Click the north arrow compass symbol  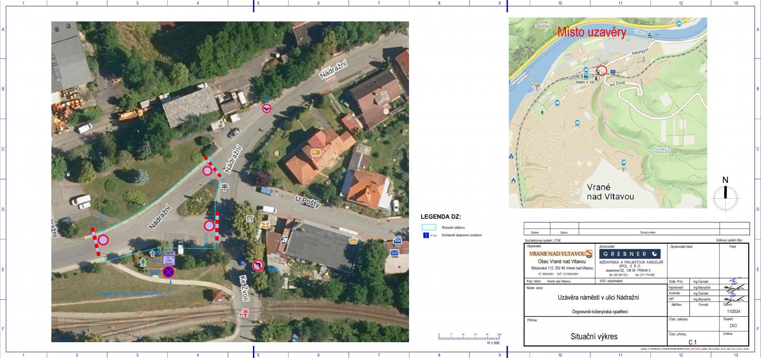(x=725, y=195)
